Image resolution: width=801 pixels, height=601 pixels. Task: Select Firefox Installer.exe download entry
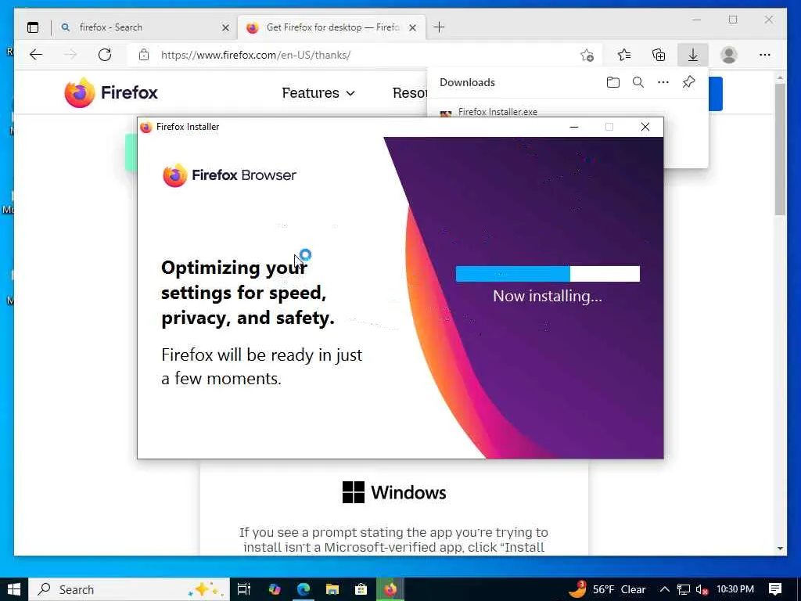point(497,112)
